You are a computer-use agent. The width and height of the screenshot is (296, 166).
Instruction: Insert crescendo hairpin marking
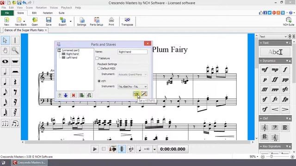pyautogui.click(x=275, y=109)
